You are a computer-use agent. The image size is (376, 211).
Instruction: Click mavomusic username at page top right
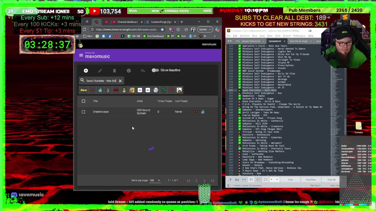[x=209, y=44]
